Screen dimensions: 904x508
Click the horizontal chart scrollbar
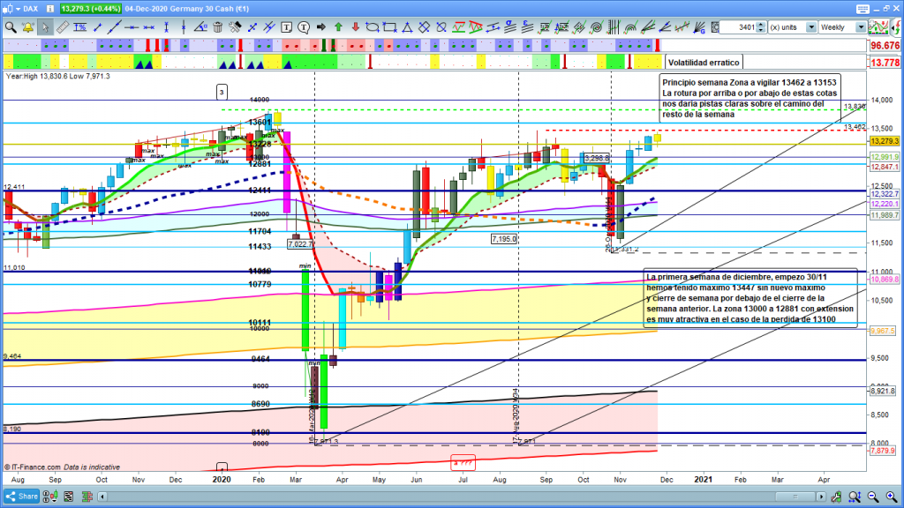coord(441,497)
